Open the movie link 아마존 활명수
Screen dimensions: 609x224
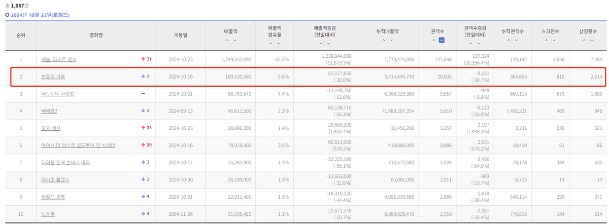tap(55, 180)
